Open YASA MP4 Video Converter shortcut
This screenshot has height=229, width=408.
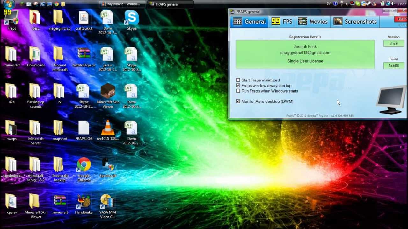[108, 206]
